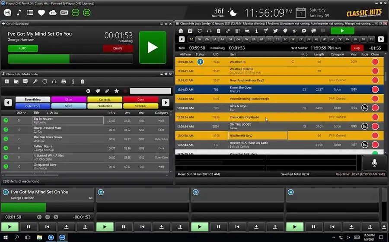Show next hours with right arrow in hour bar
389x242 pixels.
coord(381,39)
